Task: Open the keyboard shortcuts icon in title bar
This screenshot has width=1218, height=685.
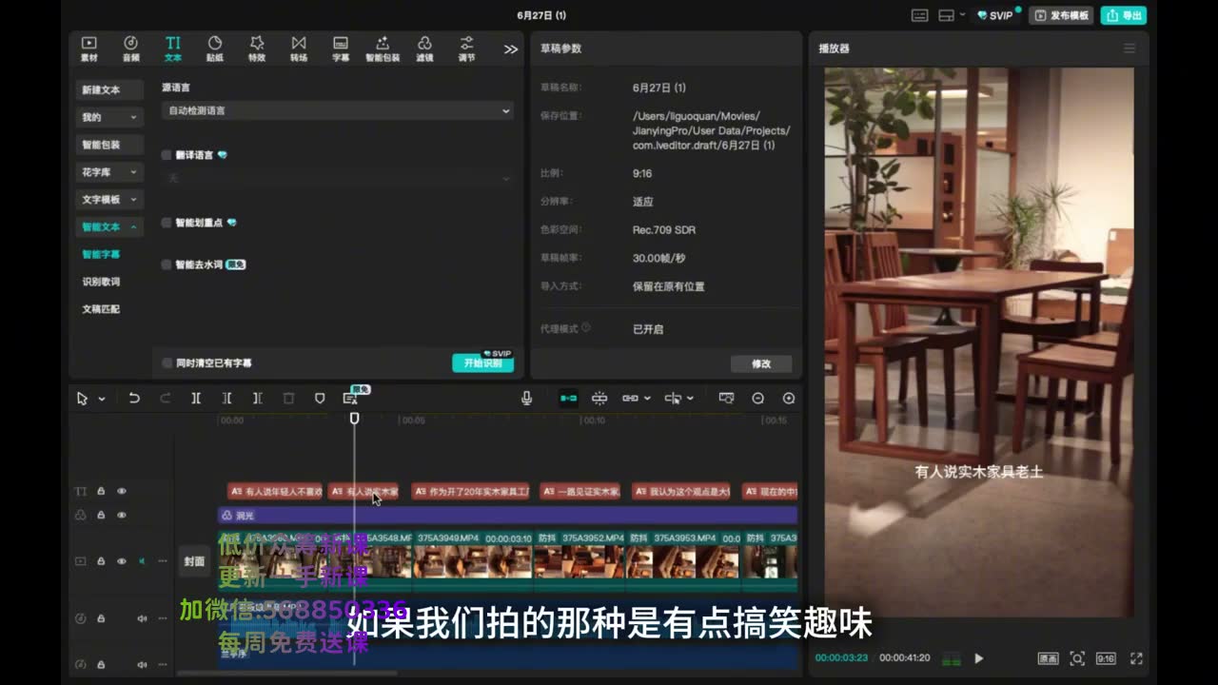Action: coord(919,15)
